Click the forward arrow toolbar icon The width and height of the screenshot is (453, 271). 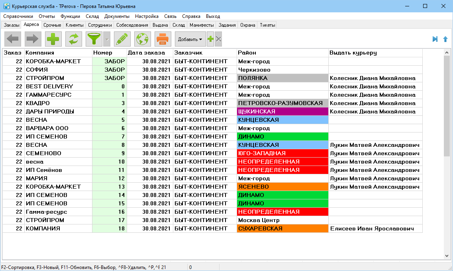tap(33, 39)
